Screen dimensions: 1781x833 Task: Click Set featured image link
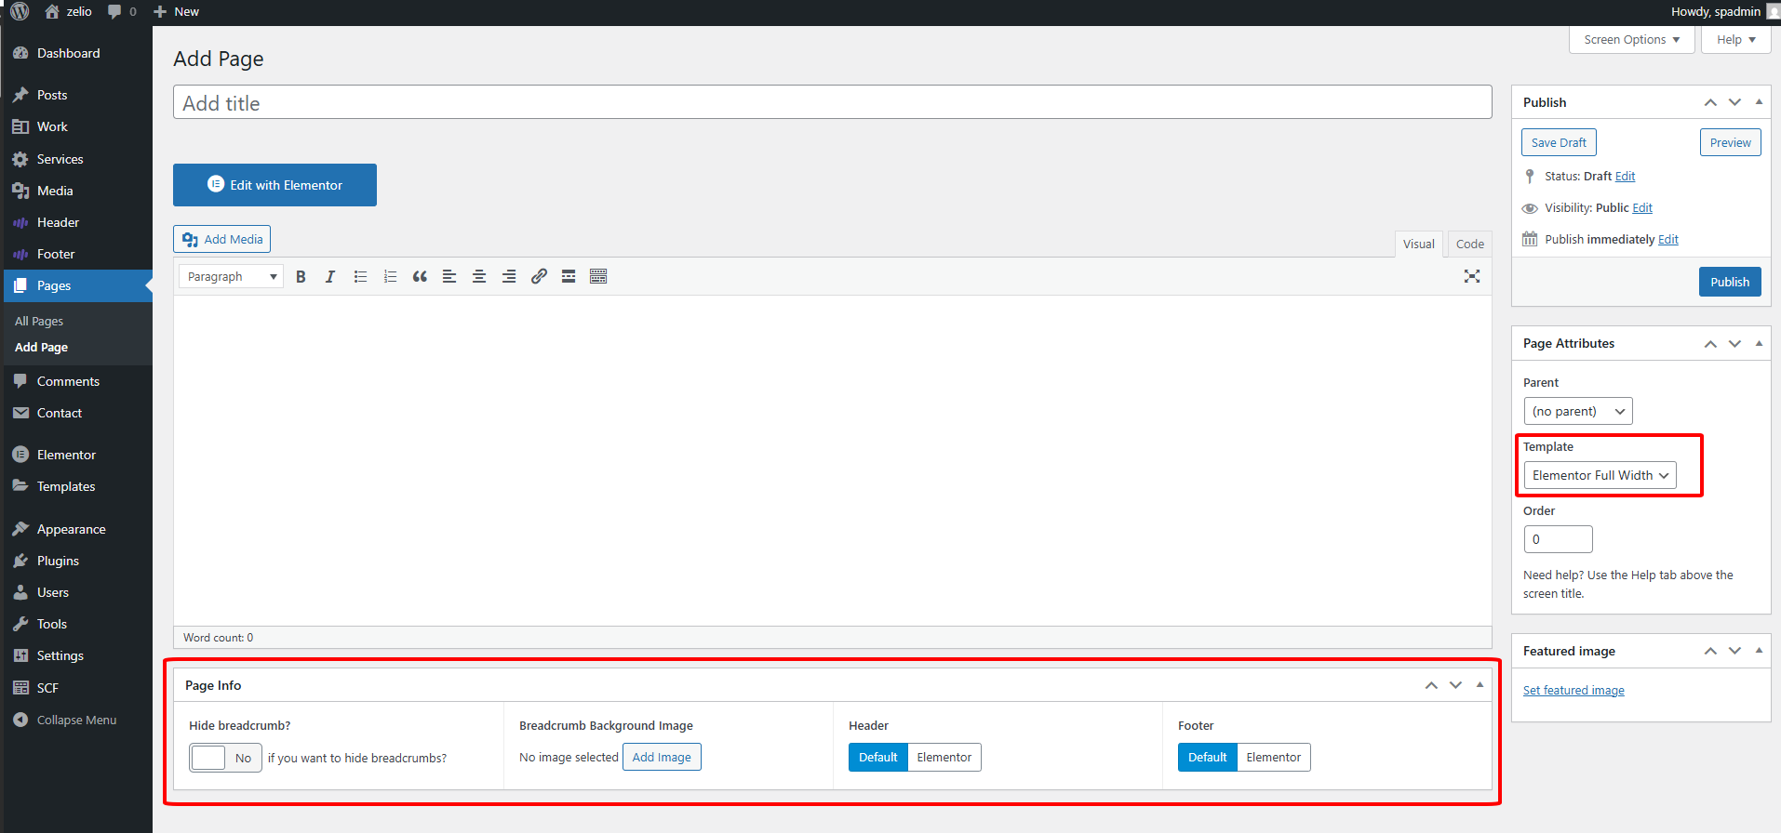[1573, 690]
